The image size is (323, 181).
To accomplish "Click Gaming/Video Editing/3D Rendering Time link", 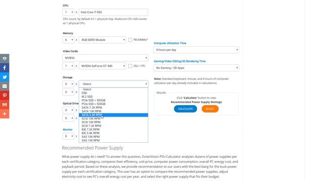I will click(x=180, y=61).
